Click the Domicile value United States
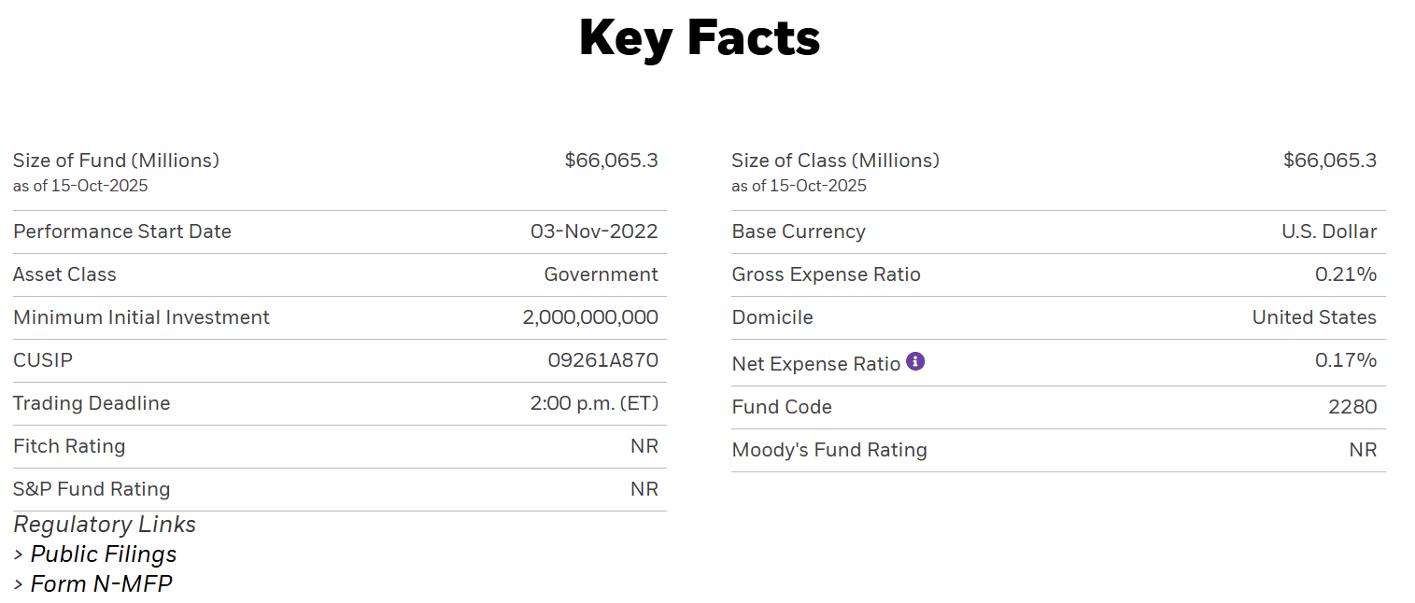This screenshot has width=1415, height=603. [x=1314, y=317]
